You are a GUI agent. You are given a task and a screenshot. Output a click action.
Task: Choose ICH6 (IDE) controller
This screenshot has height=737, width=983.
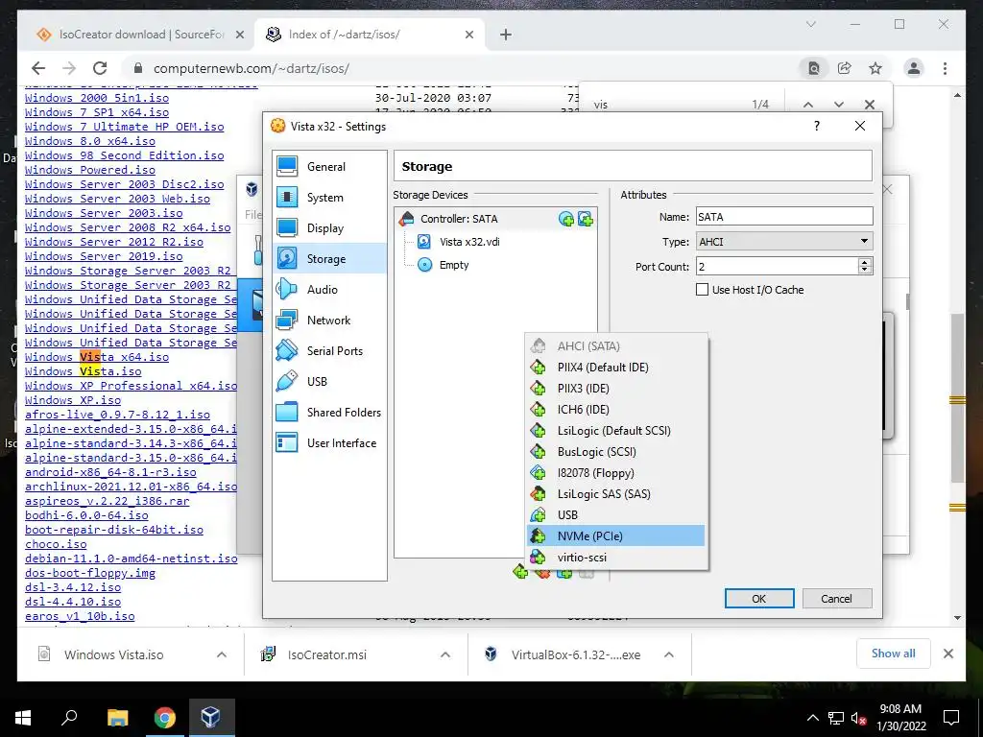[615, 410]
